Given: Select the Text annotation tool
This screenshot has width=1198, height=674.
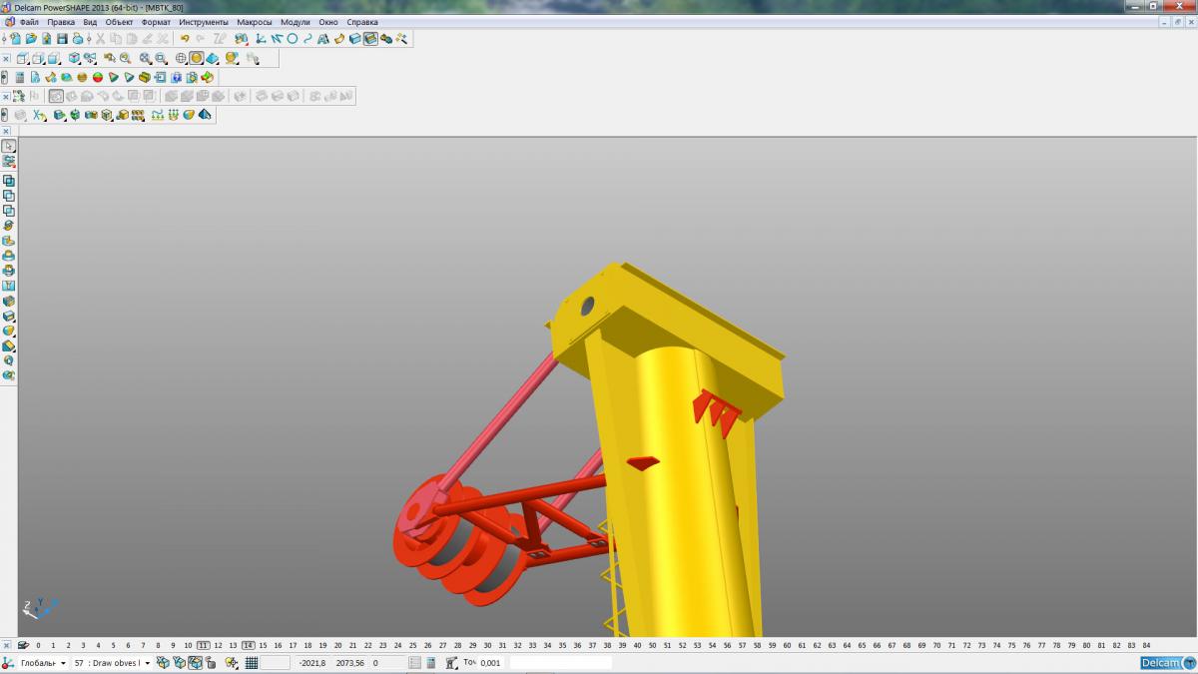Looking at the screenshot, I should (x=323, y=39).
